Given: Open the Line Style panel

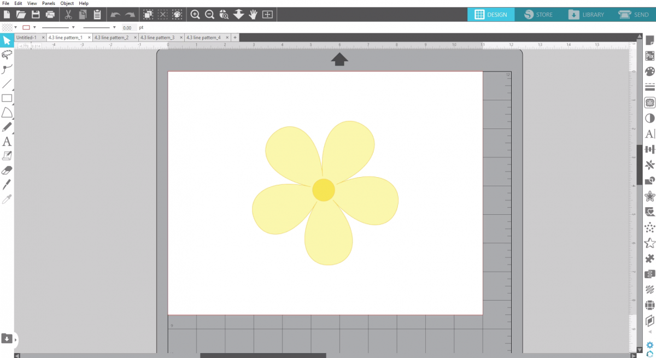Looking at the screenshot, I should pos(649,87).
